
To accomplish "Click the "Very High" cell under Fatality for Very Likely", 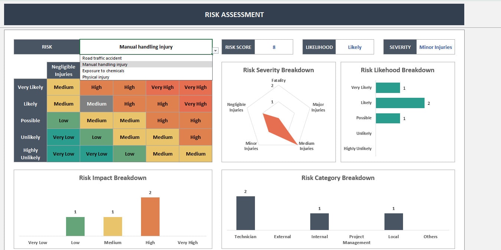I will [x=196, y=87].
